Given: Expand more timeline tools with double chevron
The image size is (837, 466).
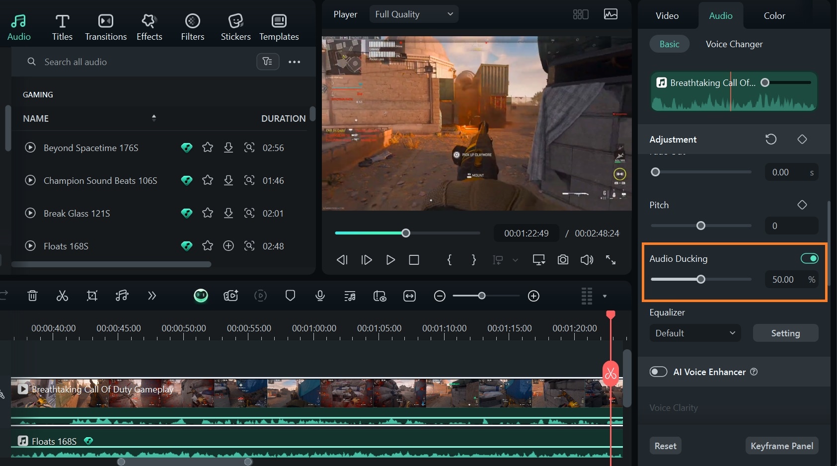Looking at the screenshot, I should pyautogui.click(x=152, y=296).
